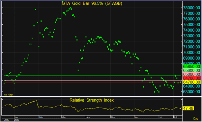Click the Day timeframe label
202x122 pixels.
196,119
